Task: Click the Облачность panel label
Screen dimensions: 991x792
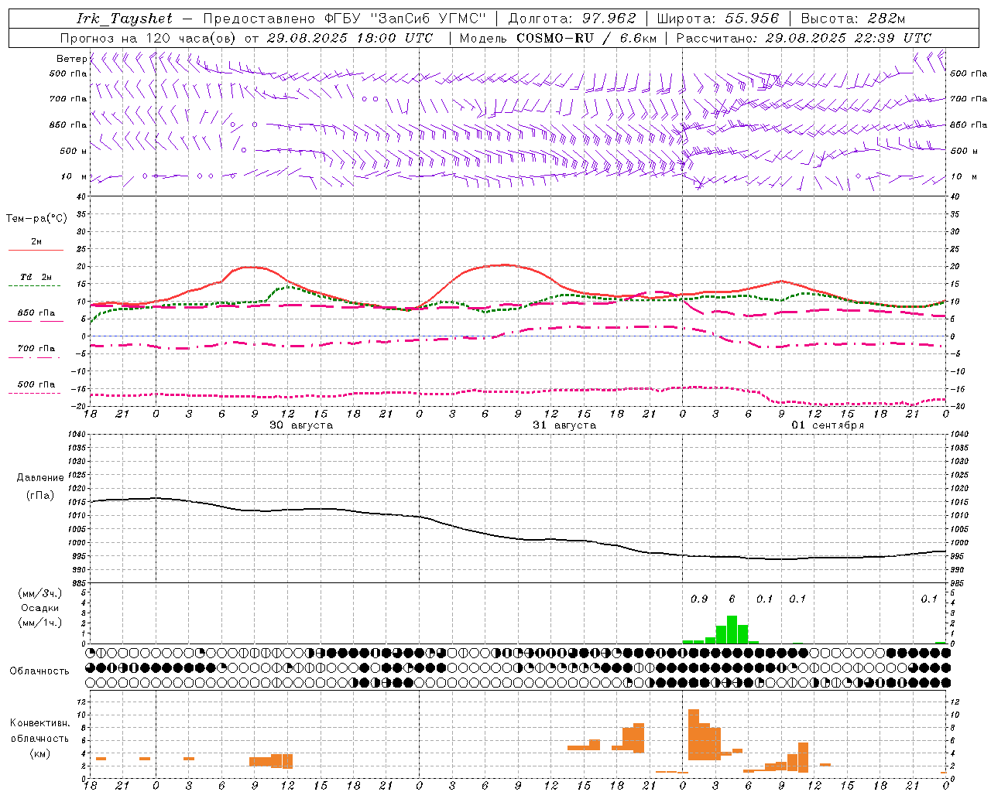Action: pos(39,671)
